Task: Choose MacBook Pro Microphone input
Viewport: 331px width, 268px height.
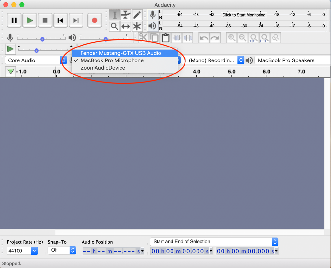Action: click(125, 60)
